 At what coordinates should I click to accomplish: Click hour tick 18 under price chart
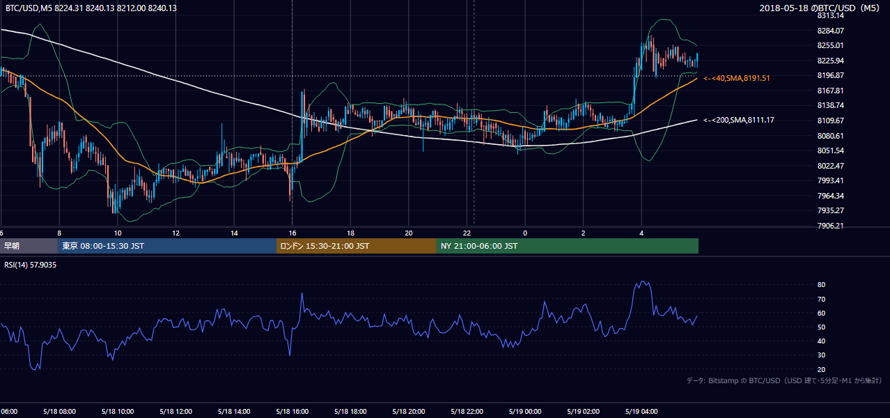pos(350,233)
